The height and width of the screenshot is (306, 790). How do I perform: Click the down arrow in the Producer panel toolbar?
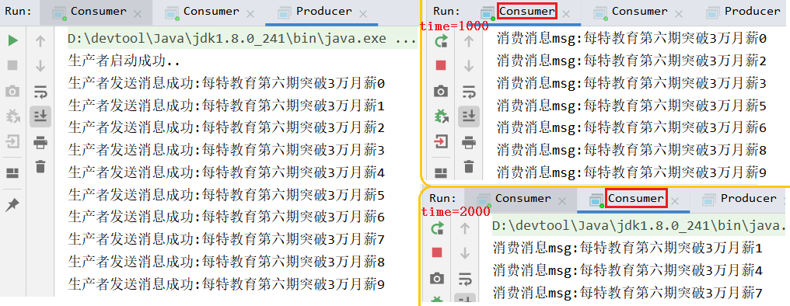(x=40, y=66)
